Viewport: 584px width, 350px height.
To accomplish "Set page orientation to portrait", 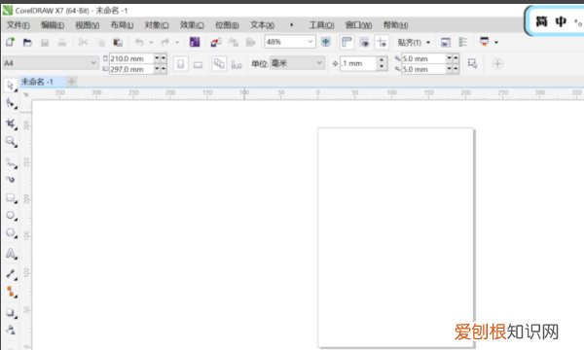I will click(181, 64).
